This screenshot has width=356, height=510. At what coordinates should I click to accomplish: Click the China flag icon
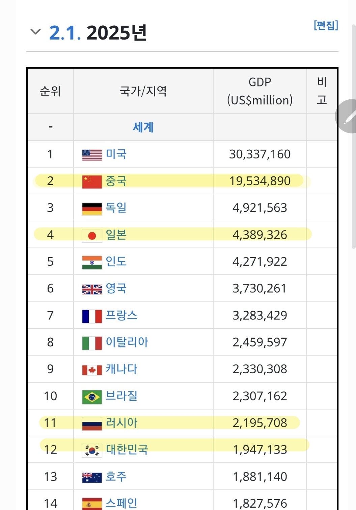point(92,181)
